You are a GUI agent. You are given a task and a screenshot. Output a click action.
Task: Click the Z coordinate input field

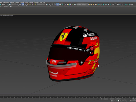point(118,99)
